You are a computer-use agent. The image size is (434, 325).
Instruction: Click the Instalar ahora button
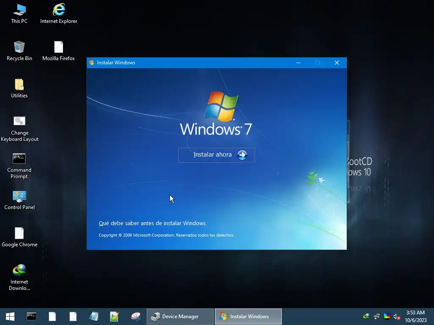pos(217,155)
